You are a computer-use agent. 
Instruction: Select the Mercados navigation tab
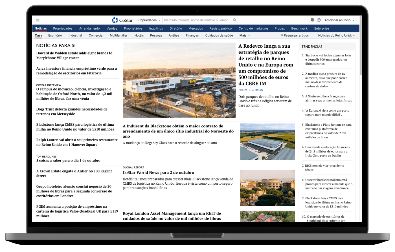pos(196,28)
